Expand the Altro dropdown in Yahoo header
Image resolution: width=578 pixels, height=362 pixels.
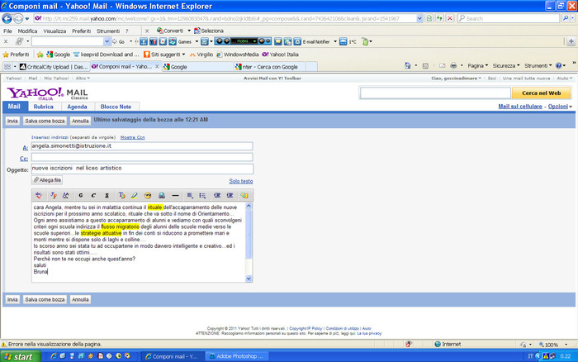coord(83,79)
